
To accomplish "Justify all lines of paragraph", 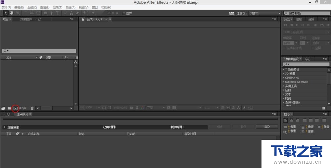I will point(324,120).
